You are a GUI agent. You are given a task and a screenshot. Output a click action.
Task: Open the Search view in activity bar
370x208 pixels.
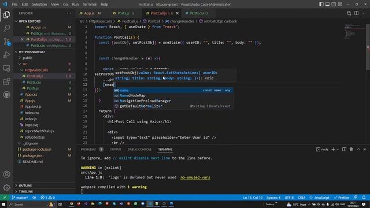[x=6, y=28]
